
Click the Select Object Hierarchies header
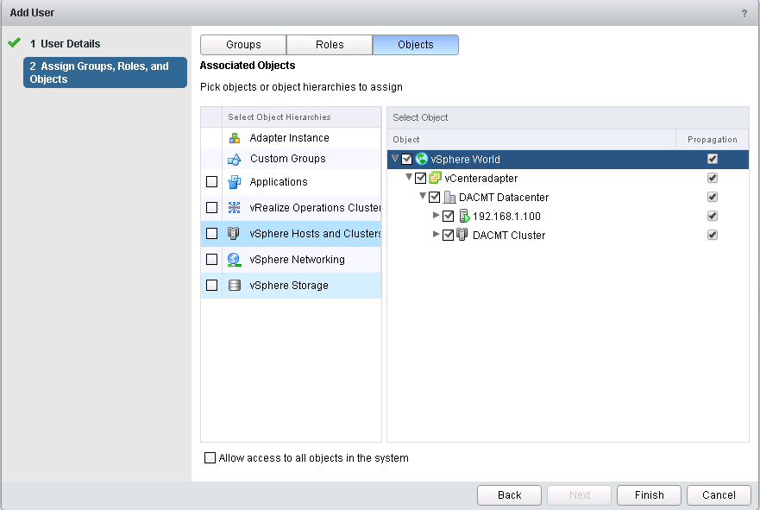click(x=301, y=116)
